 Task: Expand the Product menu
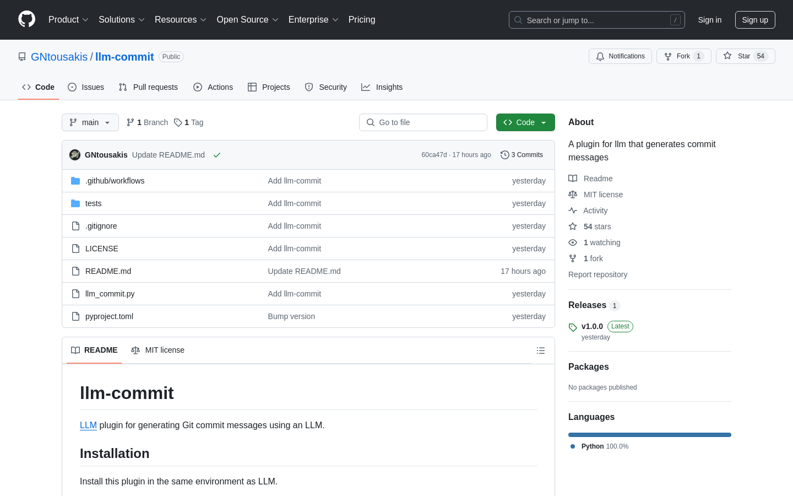pos(68,19)
